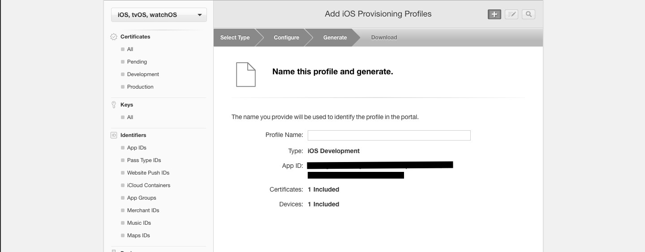Open Pass Type IDs

[x=144, y=160]
